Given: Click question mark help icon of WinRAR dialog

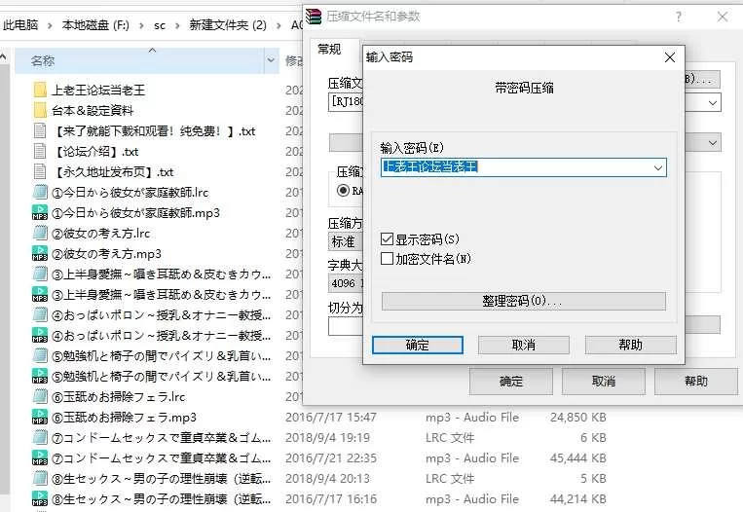Looking at the screenshot, I should (x=679, y=18).
